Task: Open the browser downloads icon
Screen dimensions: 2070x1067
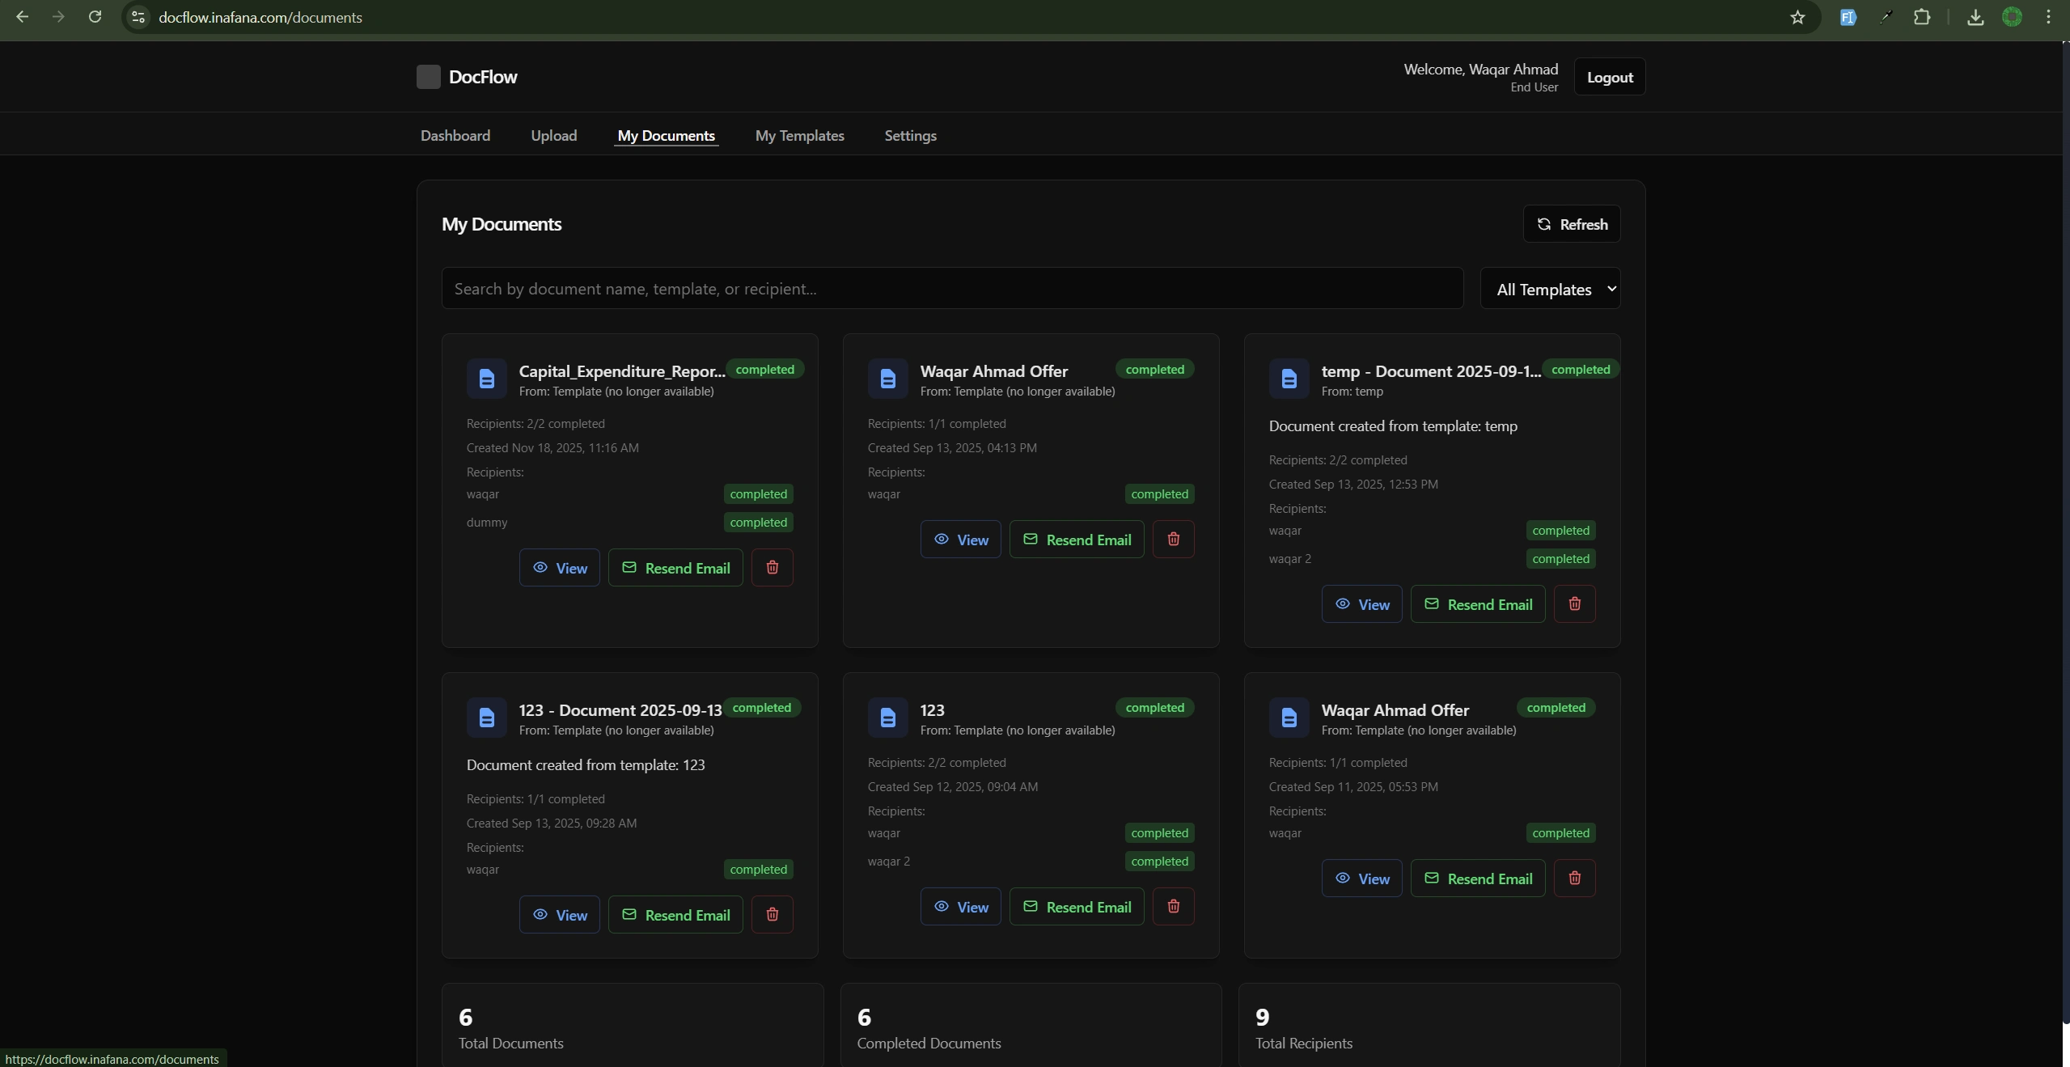Action: click(1975, 17)
